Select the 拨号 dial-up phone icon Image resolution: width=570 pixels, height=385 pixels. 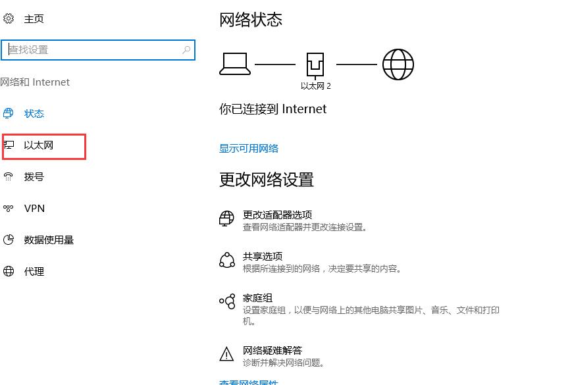(x=9, y=176)
